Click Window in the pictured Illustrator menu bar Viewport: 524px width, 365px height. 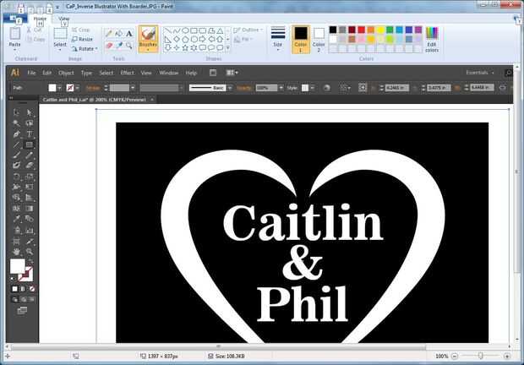pyautogui.click(x=169, y=73)
